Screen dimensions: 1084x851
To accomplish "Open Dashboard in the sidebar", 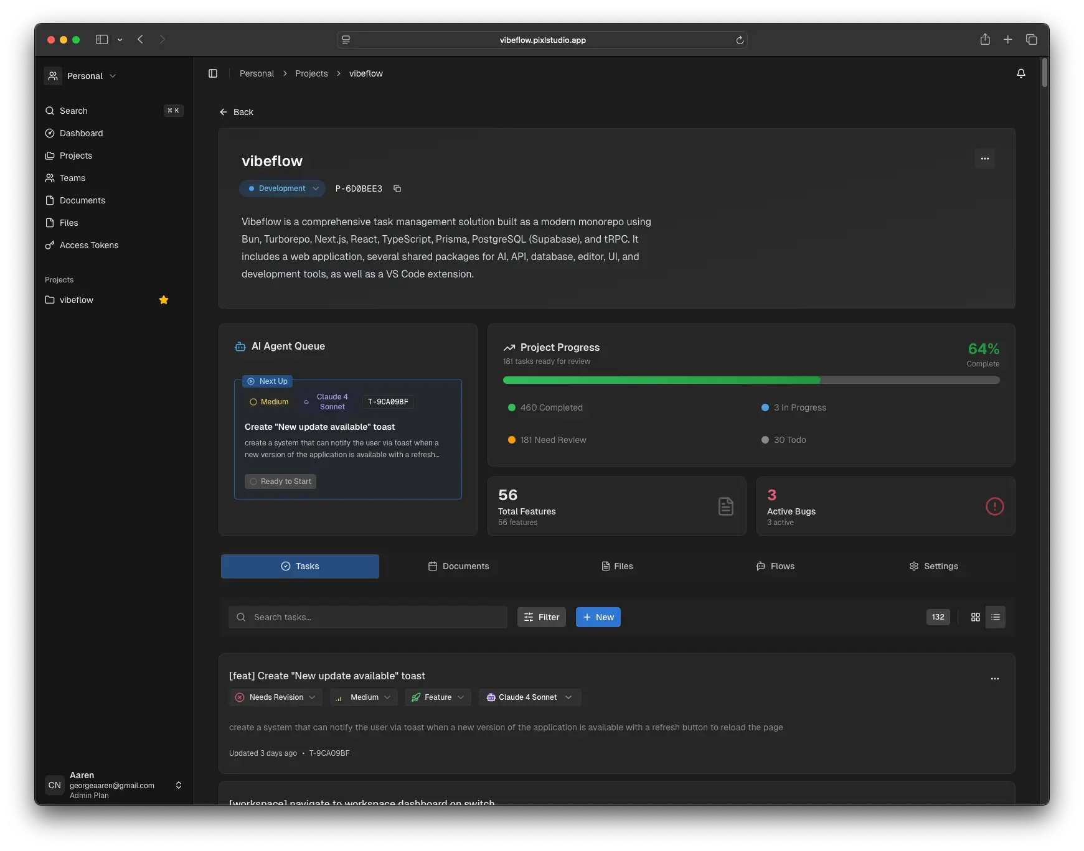I will pos(113,133).
